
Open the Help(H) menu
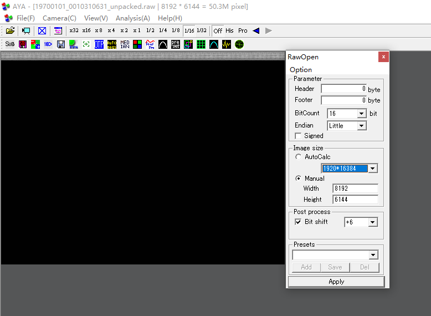pos(170,18)
